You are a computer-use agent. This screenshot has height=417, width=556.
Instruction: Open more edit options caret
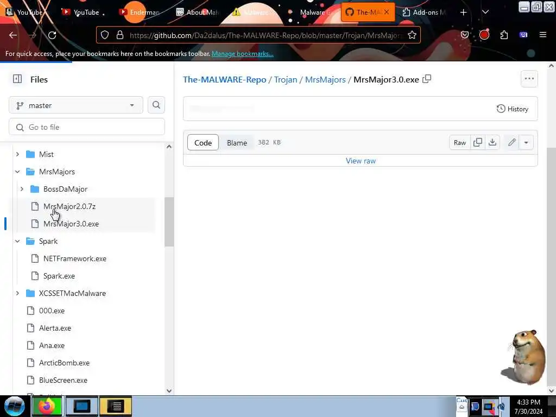526,143
